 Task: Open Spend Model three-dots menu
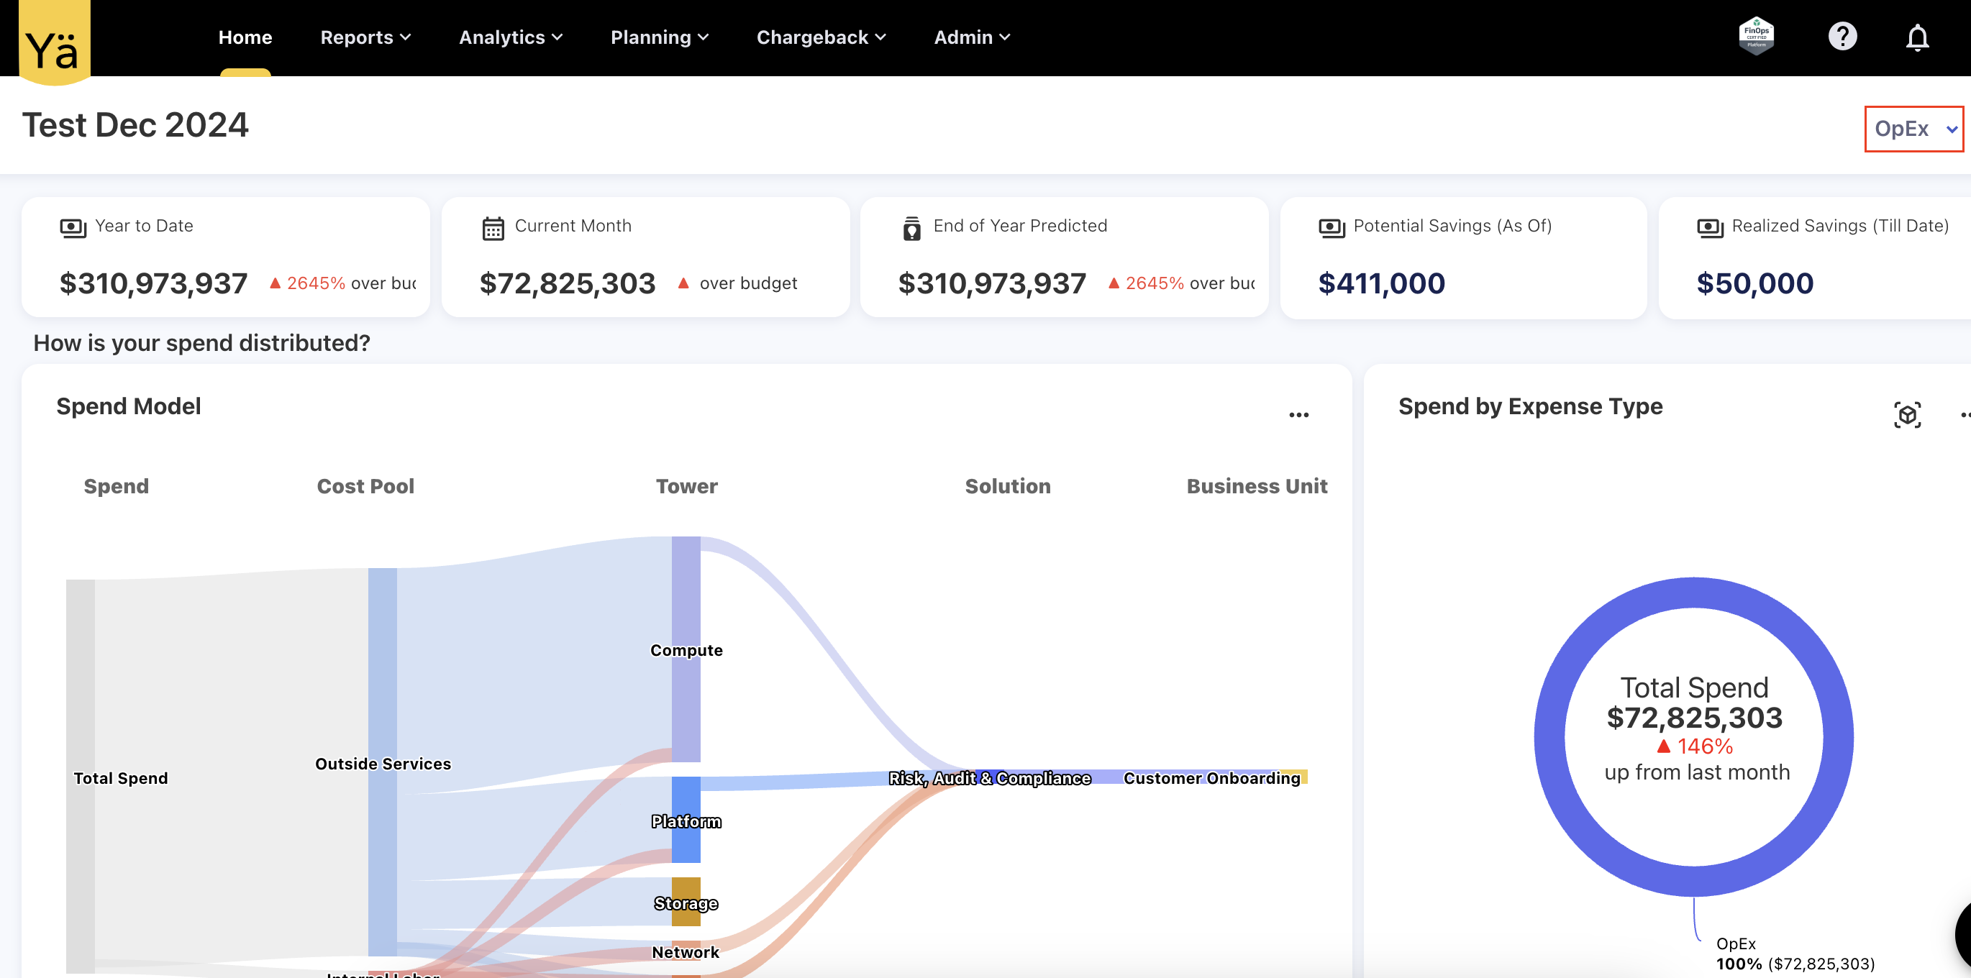click(x=1298, y=415)
